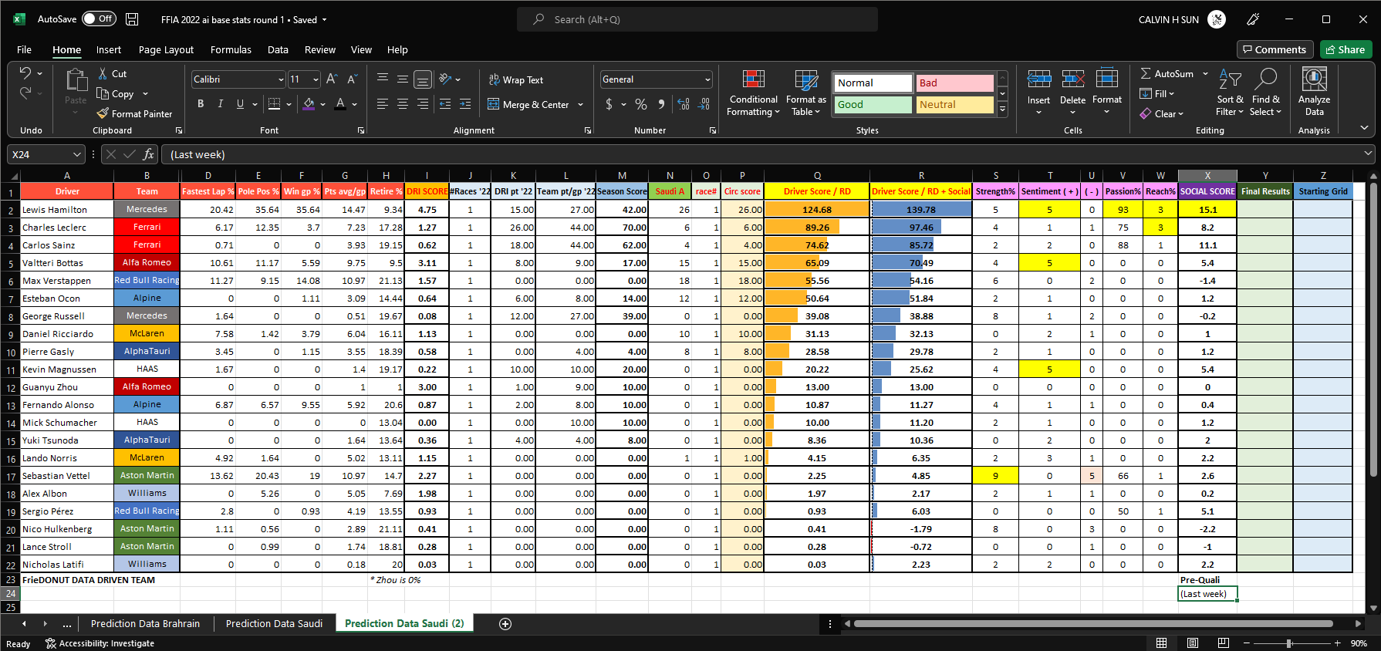The image size is (1381, 651).
Task: Open the Data ribbon tab
Action: click(x=278, y=49)
